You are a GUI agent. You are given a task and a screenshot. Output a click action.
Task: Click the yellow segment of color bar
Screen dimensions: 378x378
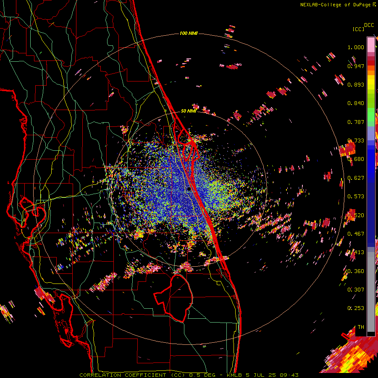[x=371, y=82]
